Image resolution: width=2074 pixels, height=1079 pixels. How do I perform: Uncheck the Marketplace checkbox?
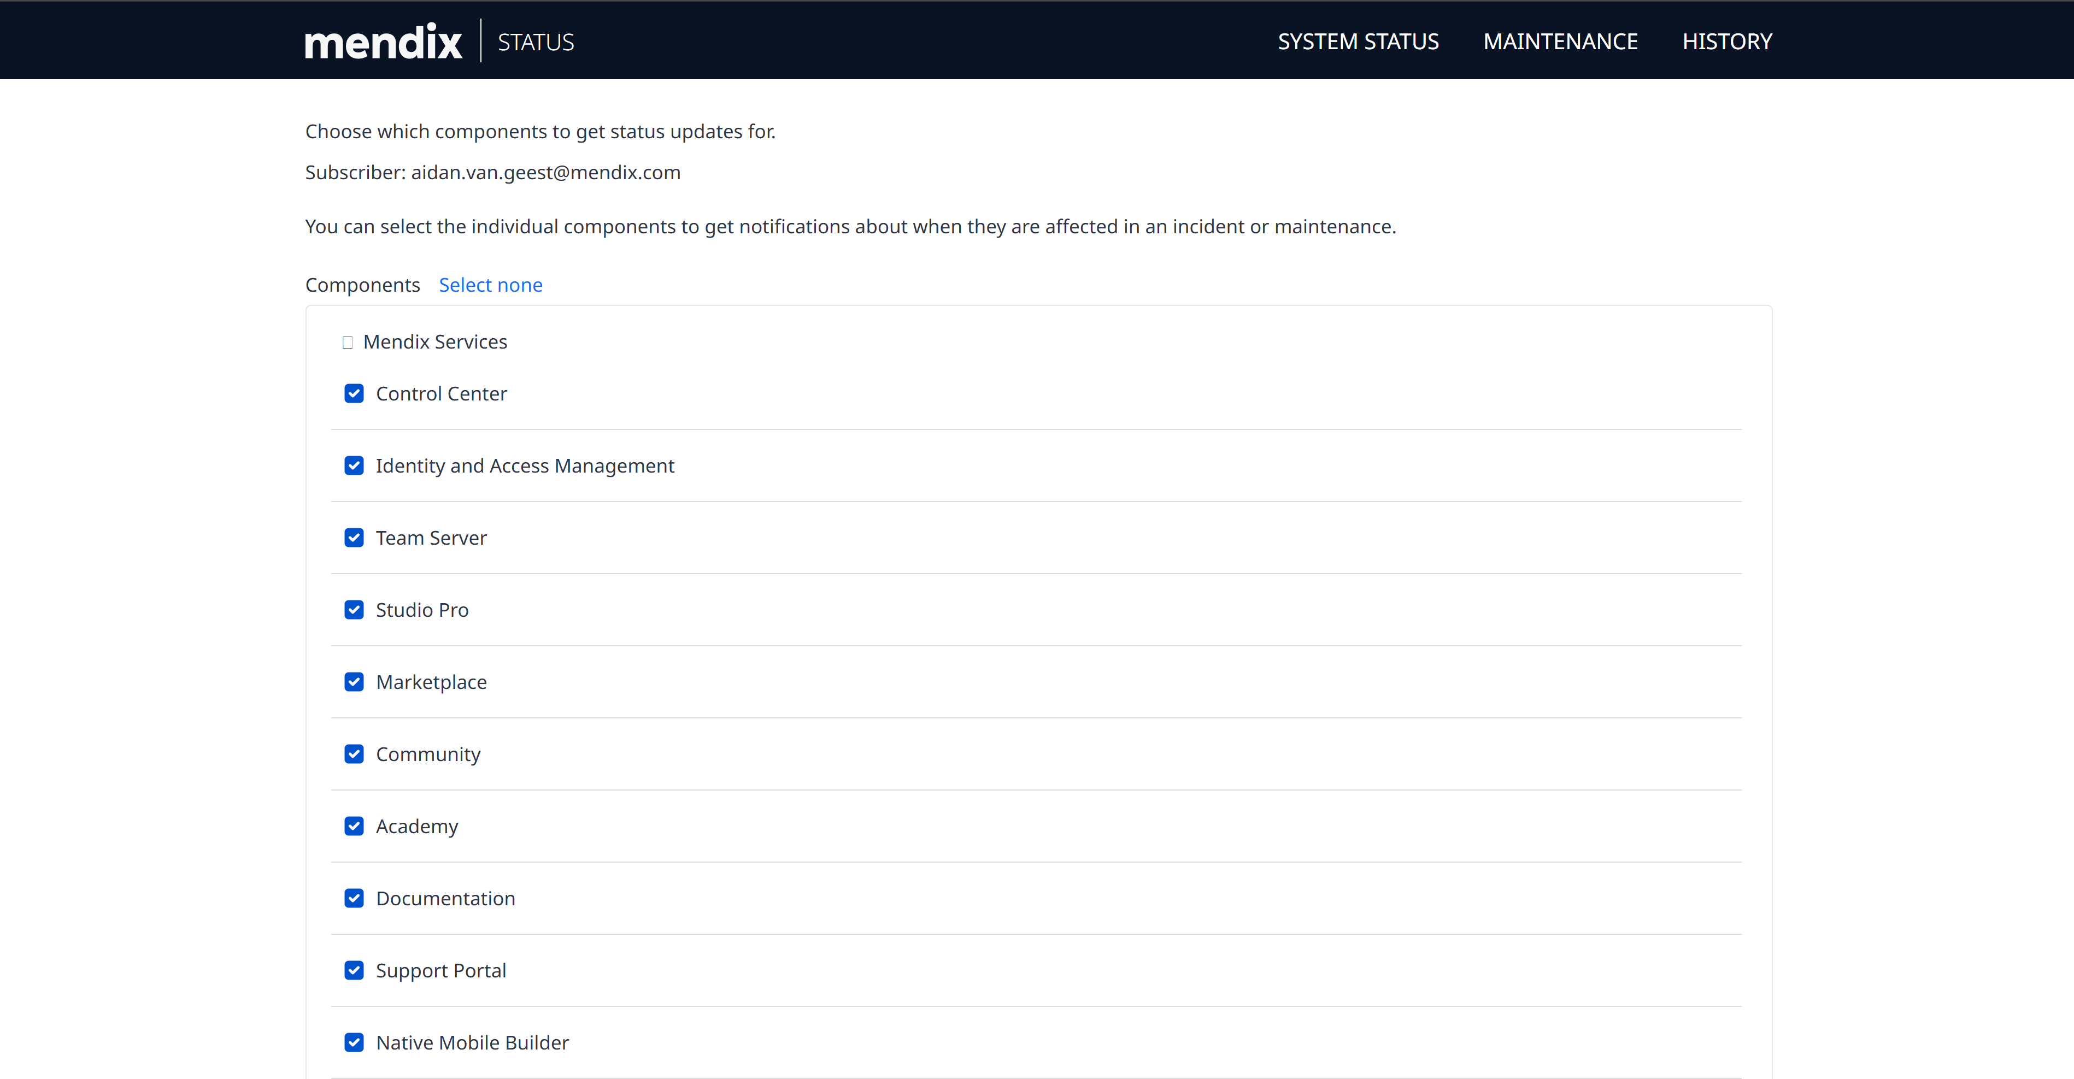tap(354, 682)
